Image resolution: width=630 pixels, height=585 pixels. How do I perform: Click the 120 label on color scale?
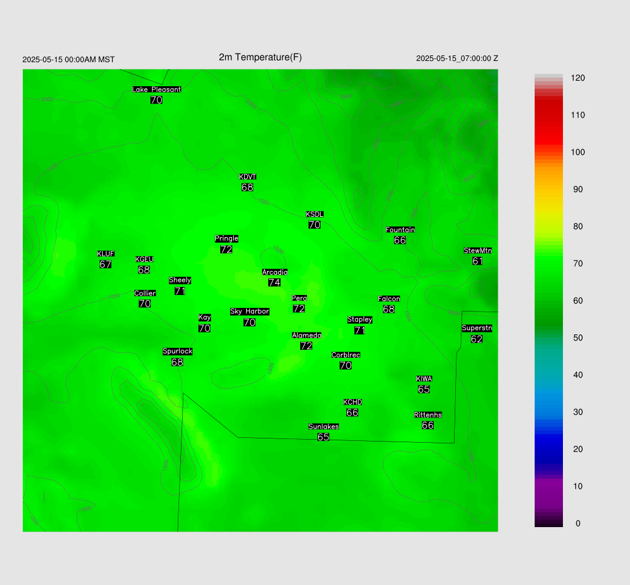pyautogui.click(x=578, y=78)
